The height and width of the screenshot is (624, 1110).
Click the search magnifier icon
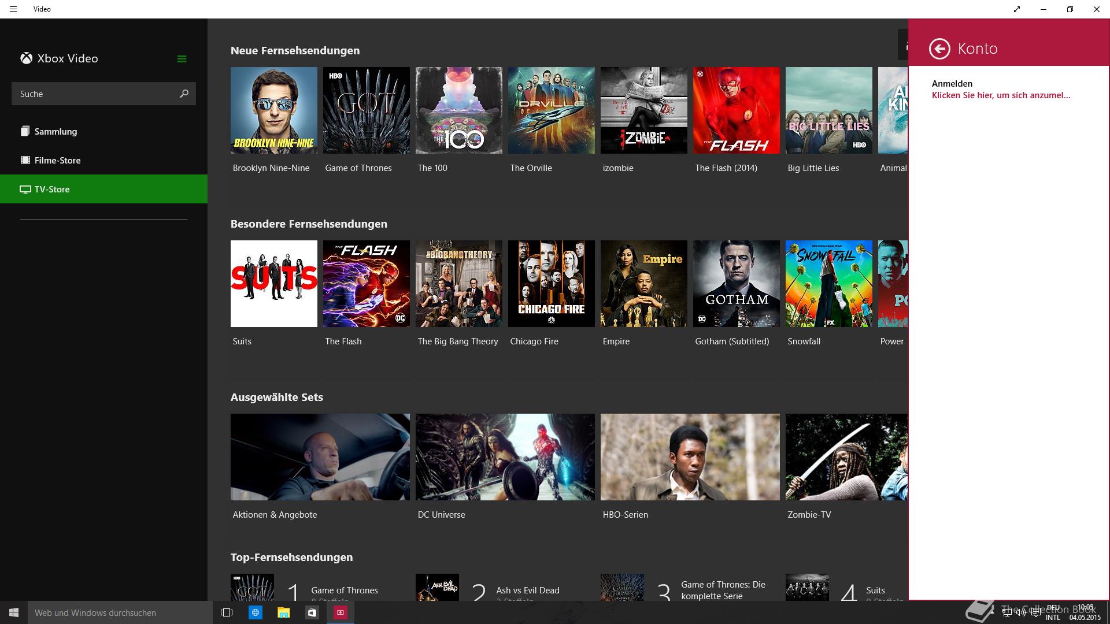[x=184, y=94]
